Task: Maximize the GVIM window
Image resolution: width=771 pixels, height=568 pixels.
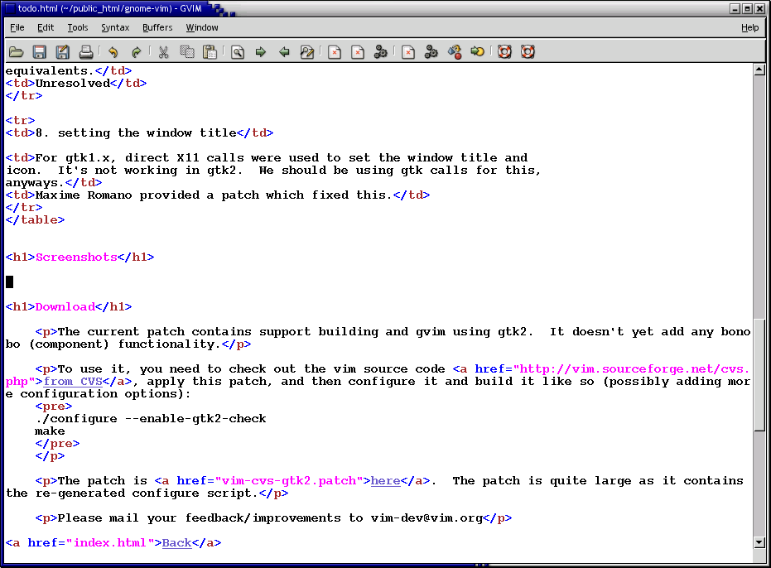Action: 747,8
